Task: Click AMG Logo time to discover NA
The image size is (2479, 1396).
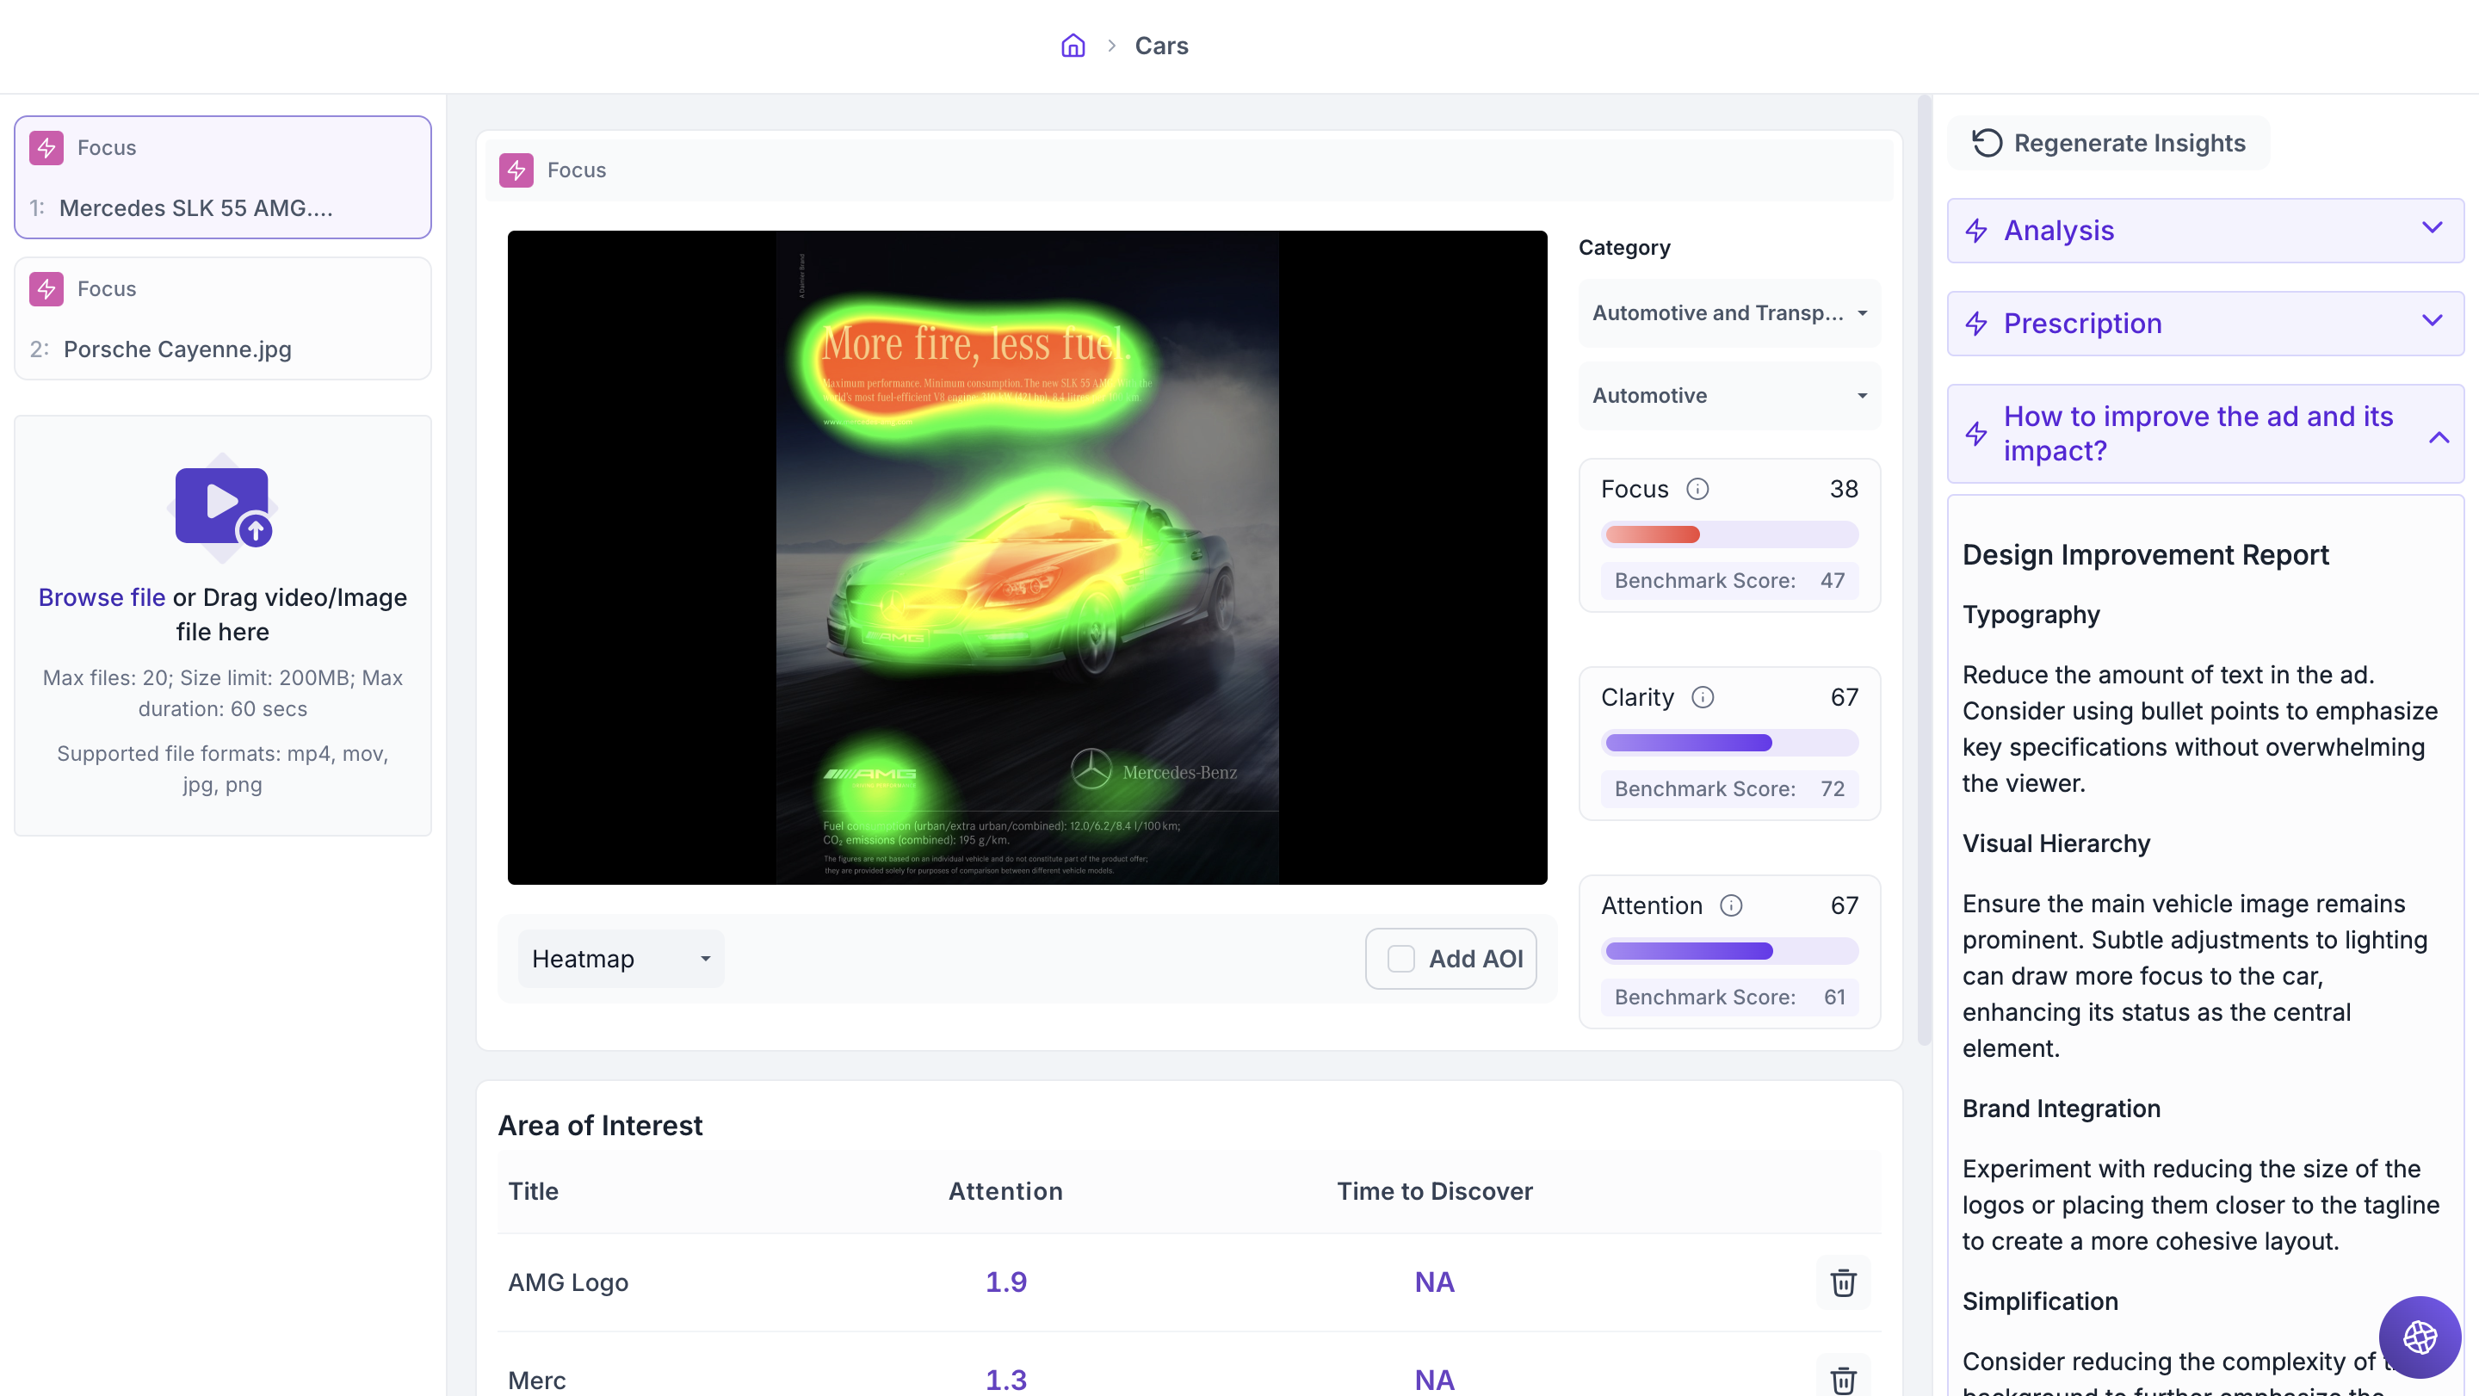Action: [1434, 1282]
